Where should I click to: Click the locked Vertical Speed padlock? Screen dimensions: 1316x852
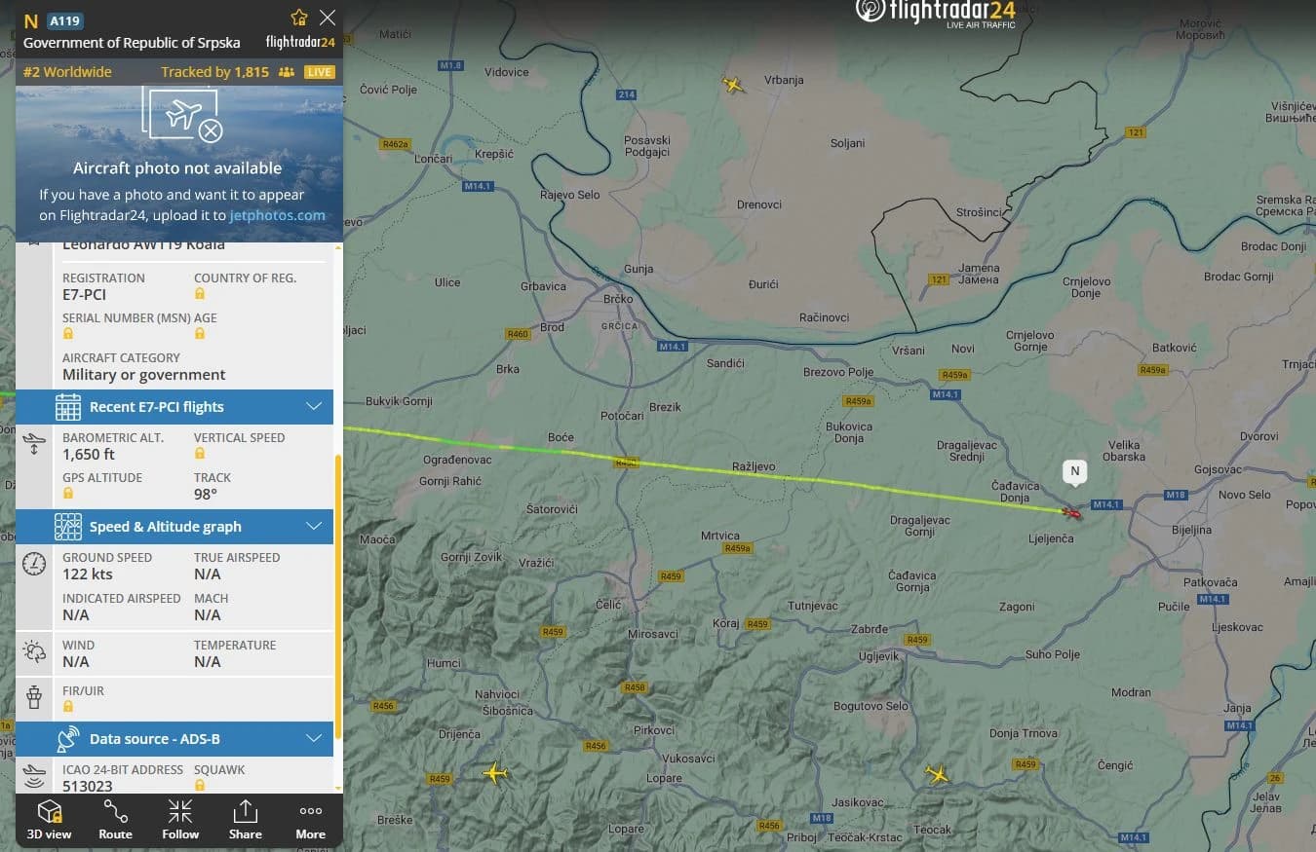(x=200, y=454)
